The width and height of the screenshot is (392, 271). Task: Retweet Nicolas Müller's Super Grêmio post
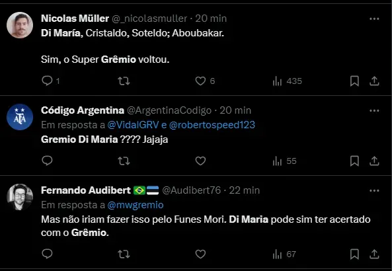[124, 81]
